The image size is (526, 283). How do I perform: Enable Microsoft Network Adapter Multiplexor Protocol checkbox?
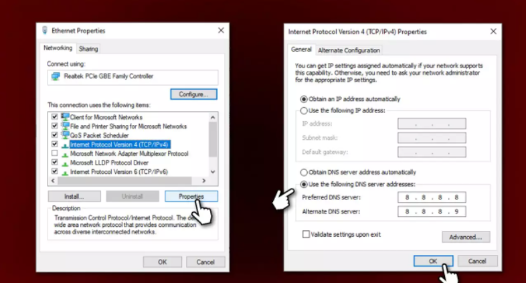[55, 153]
